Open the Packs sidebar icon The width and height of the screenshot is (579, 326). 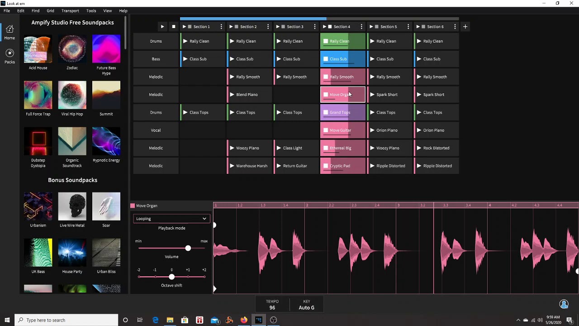9,56
